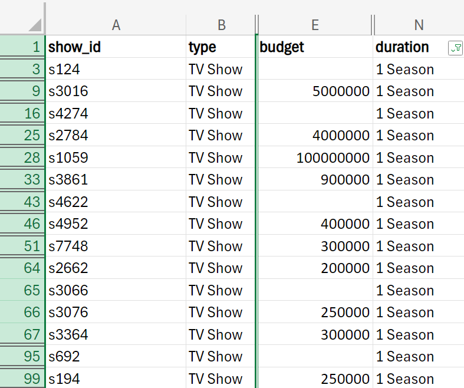This screenshot has height=388, width=464.
Task: Select the budget header cell
Action: click(315, 47)
